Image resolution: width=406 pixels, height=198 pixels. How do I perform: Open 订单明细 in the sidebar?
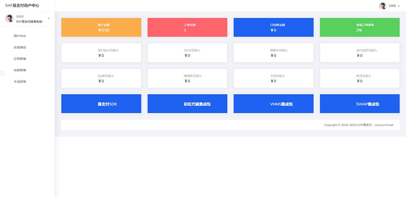point(19,59)
